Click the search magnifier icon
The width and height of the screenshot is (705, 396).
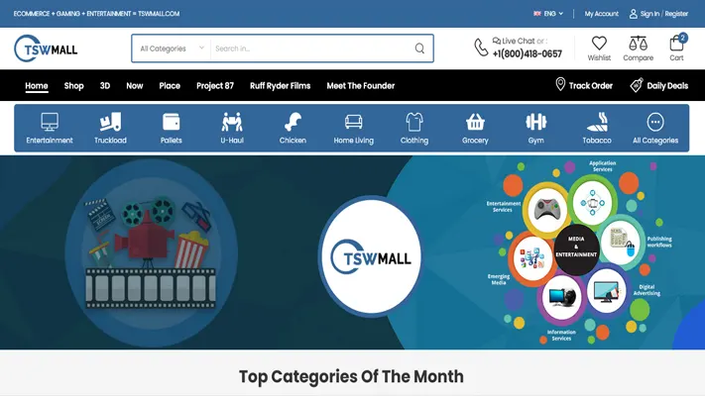[419, 49]
